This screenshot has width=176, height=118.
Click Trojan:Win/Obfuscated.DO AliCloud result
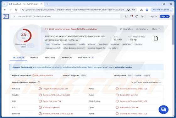[x=55, y=89]
